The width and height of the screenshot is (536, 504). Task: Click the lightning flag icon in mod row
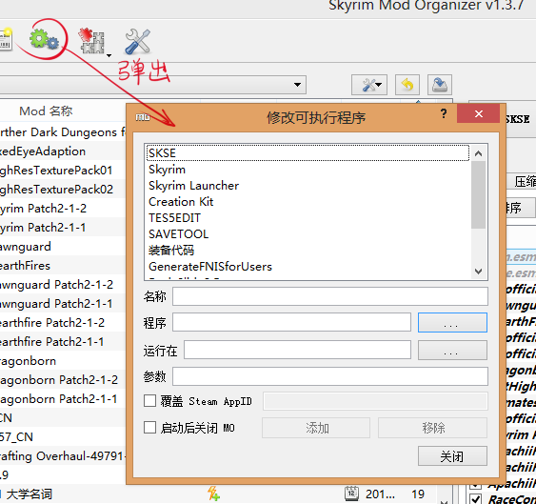click(213, 494)
